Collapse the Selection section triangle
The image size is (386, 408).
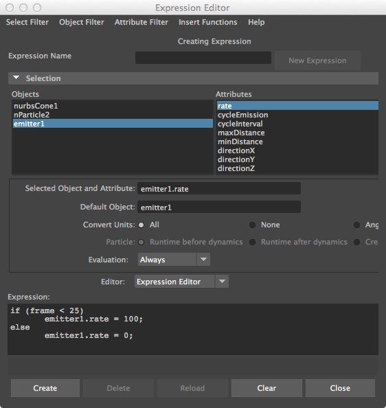click(x=16, y=78)
